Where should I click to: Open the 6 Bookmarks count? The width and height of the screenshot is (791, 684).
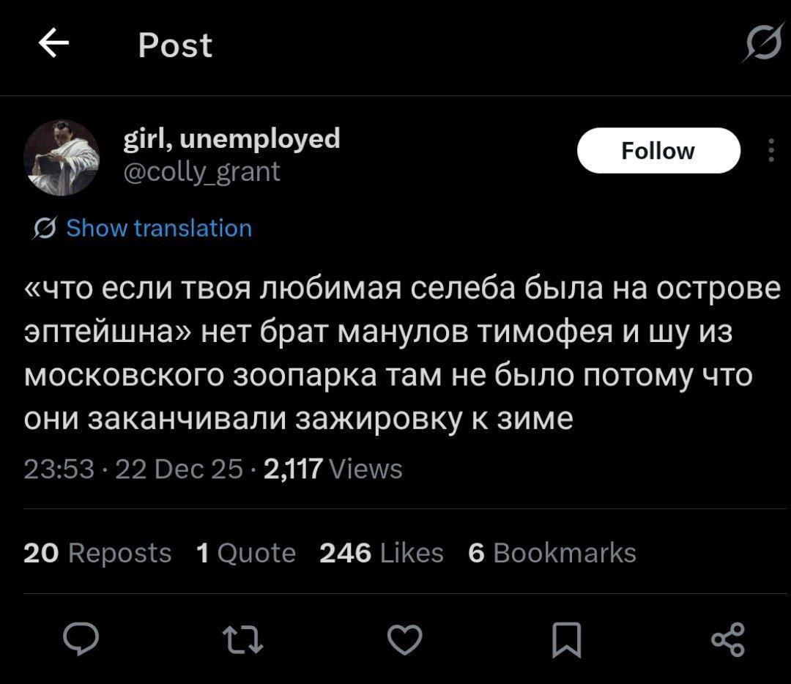tap(552, 552)
